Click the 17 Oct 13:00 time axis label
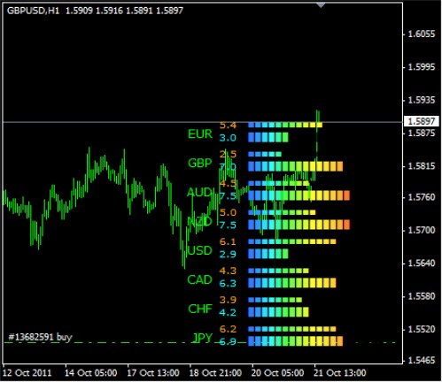The width and height of the screenshot is (442, 382). pos(153,373)
